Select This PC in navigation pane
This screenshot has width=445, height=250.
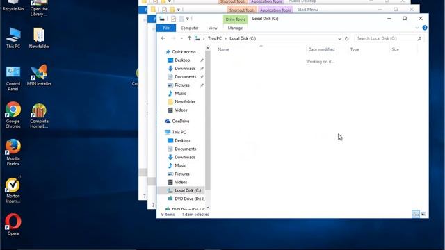point(179,132)
